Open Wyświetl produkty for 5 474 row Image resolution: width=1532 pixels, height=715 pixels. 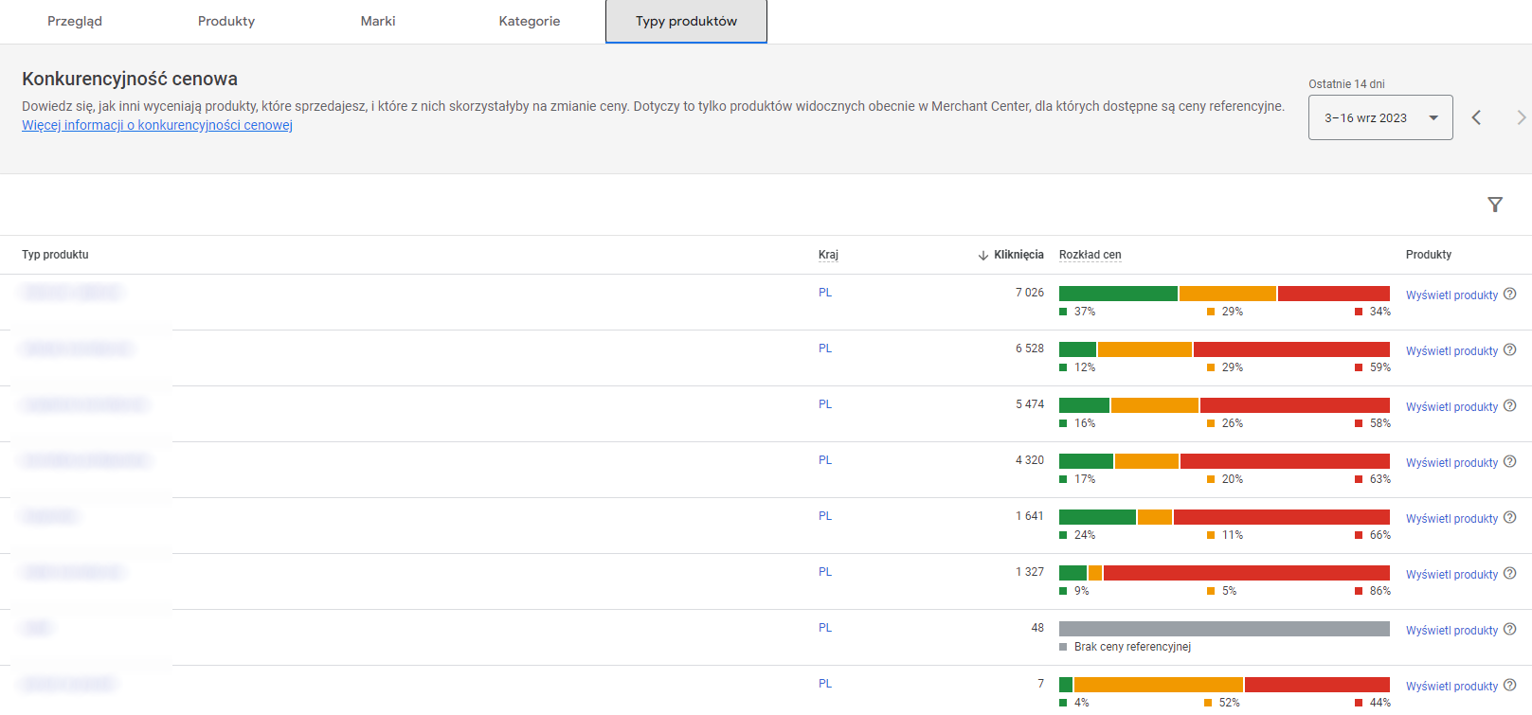click(x=1451, y=407)
